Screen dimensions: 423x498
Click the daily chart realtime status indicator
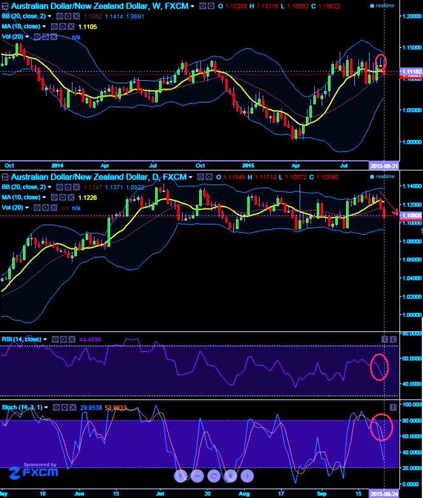[382, 177]
